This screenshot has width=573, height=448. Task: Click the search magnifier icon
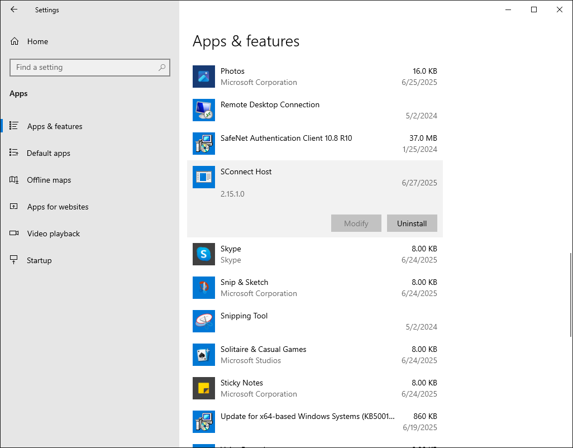162,67
